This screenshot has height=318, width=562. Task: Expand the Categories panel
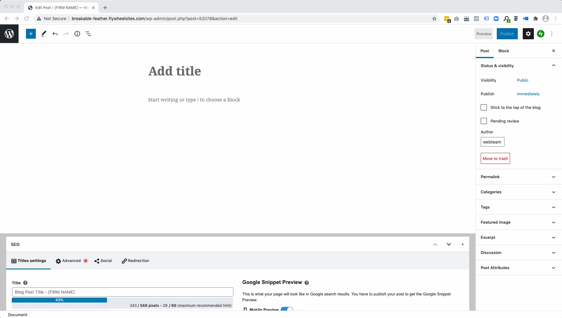click(518, 192)
